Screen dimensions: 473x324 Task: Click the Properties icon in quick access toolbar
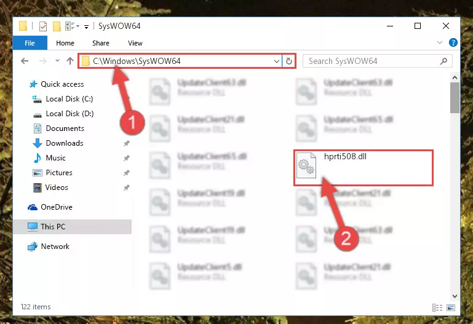click(x=43, y=26)
